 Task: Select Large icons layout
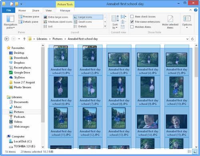(x=88, y=17)
